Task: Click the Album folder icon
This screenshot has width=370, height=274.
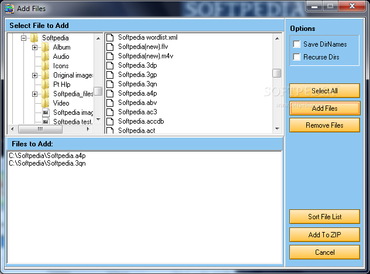Action: tap(46, 47)
